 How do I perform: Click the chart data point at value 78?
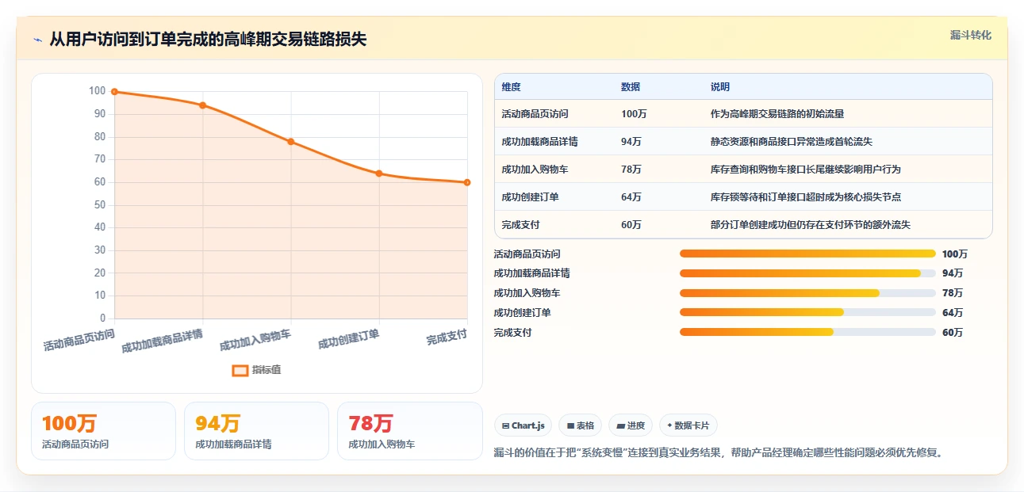[291, 142]
